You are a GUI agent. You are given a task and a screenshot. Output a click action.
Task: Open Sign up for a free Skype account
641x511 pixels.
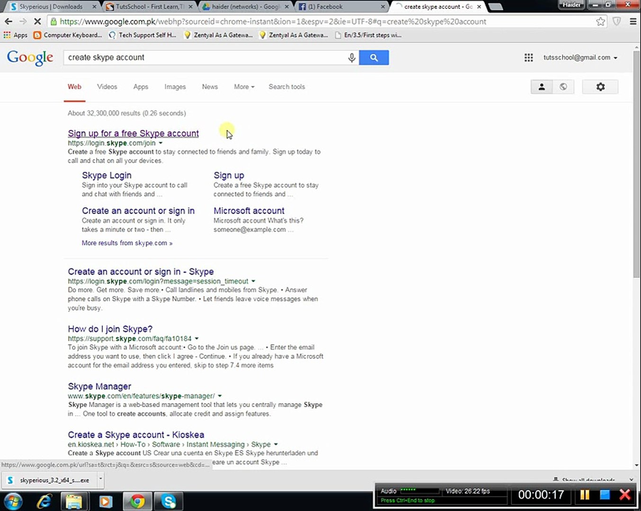(133, 133)
